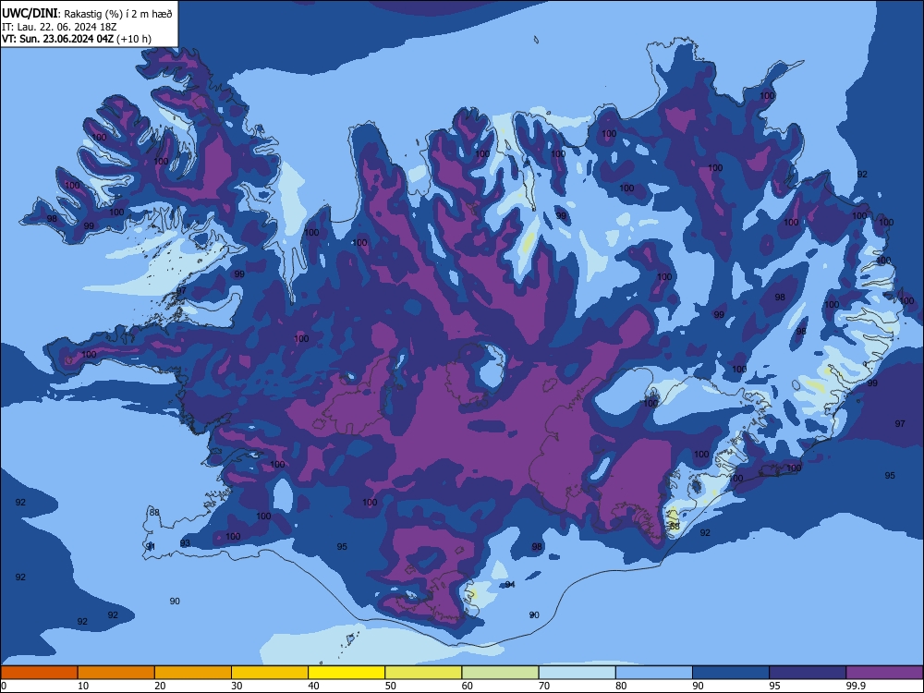The image size is (924, 693).
Task: Select the purple above-99.9 legend swatch
Action: point(884,673)
